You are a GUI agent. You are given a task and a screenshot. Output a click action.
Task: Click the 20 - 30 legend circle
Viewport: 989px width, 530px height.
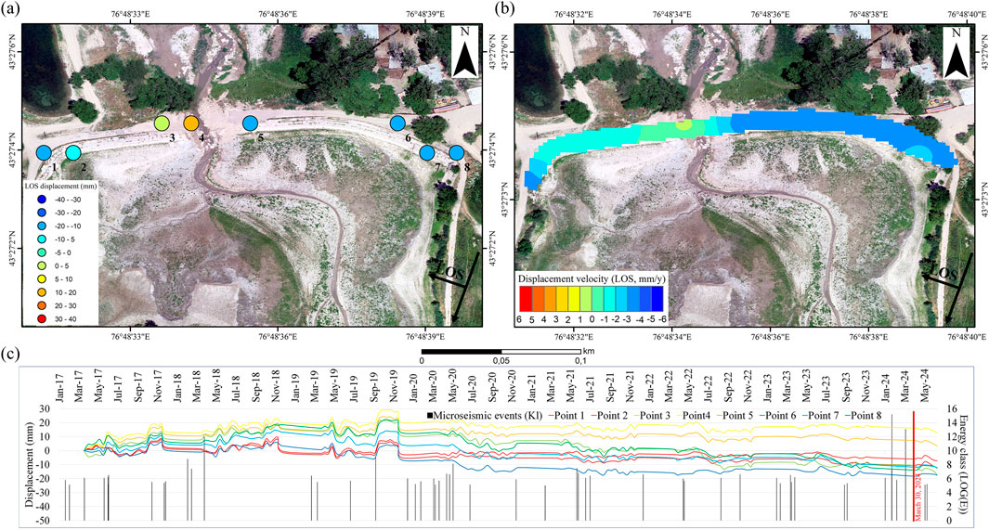(42, 305)
